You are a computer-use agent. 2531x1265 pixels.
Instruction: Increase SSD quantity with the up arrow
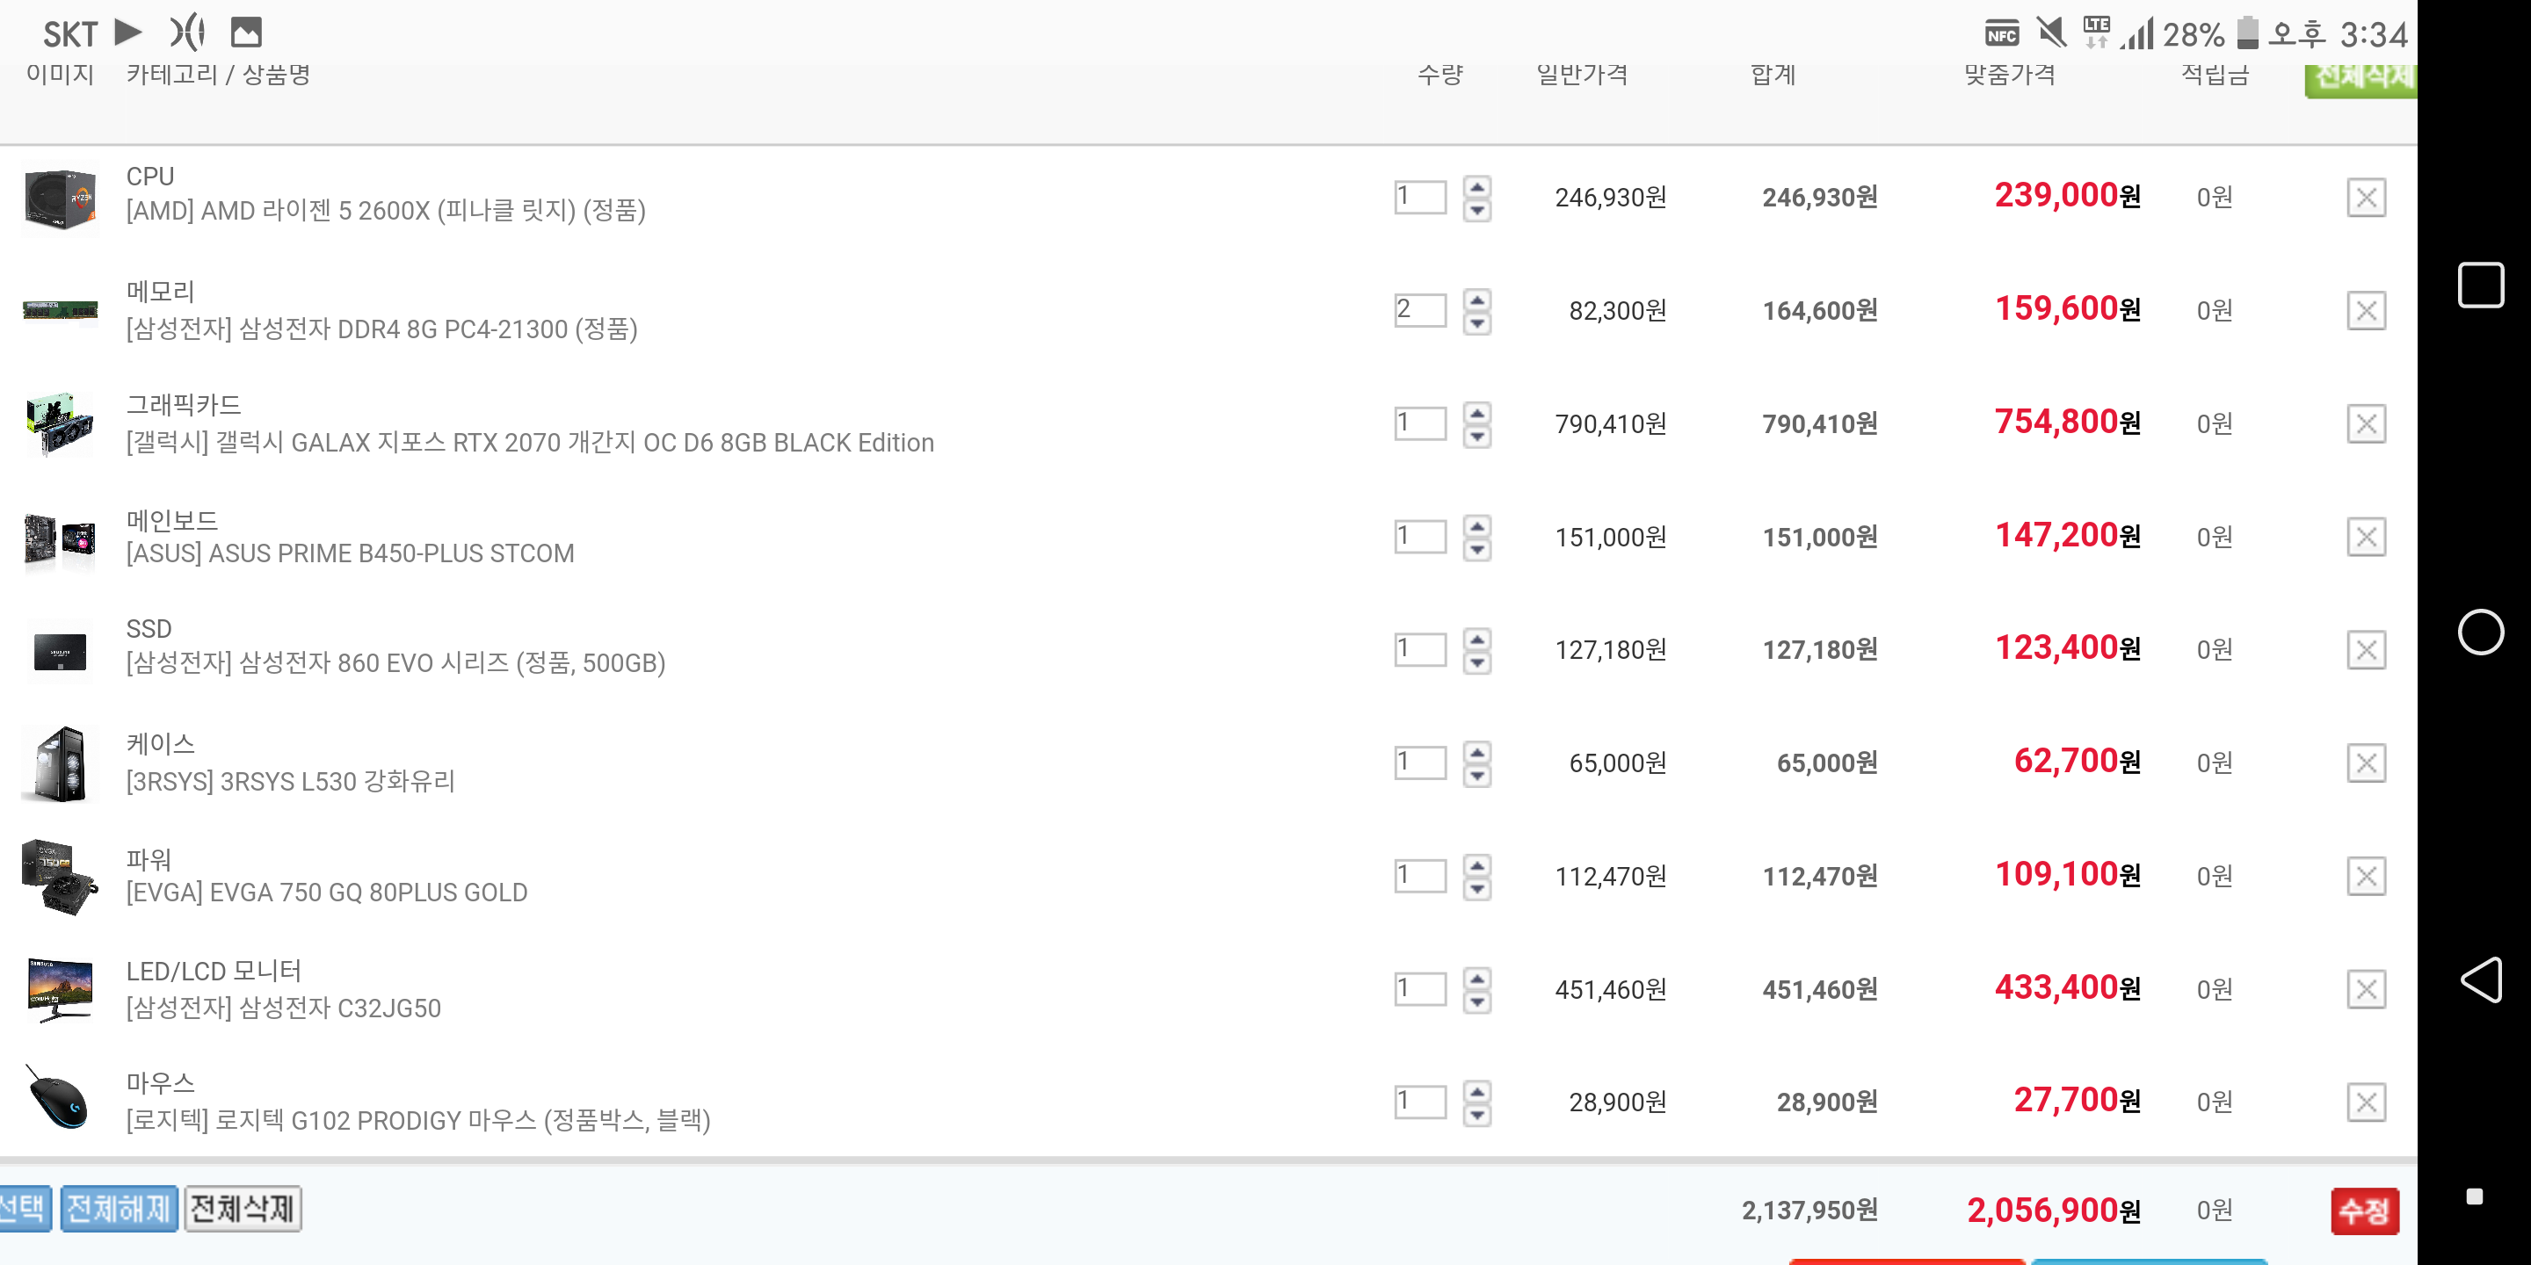1476,639
